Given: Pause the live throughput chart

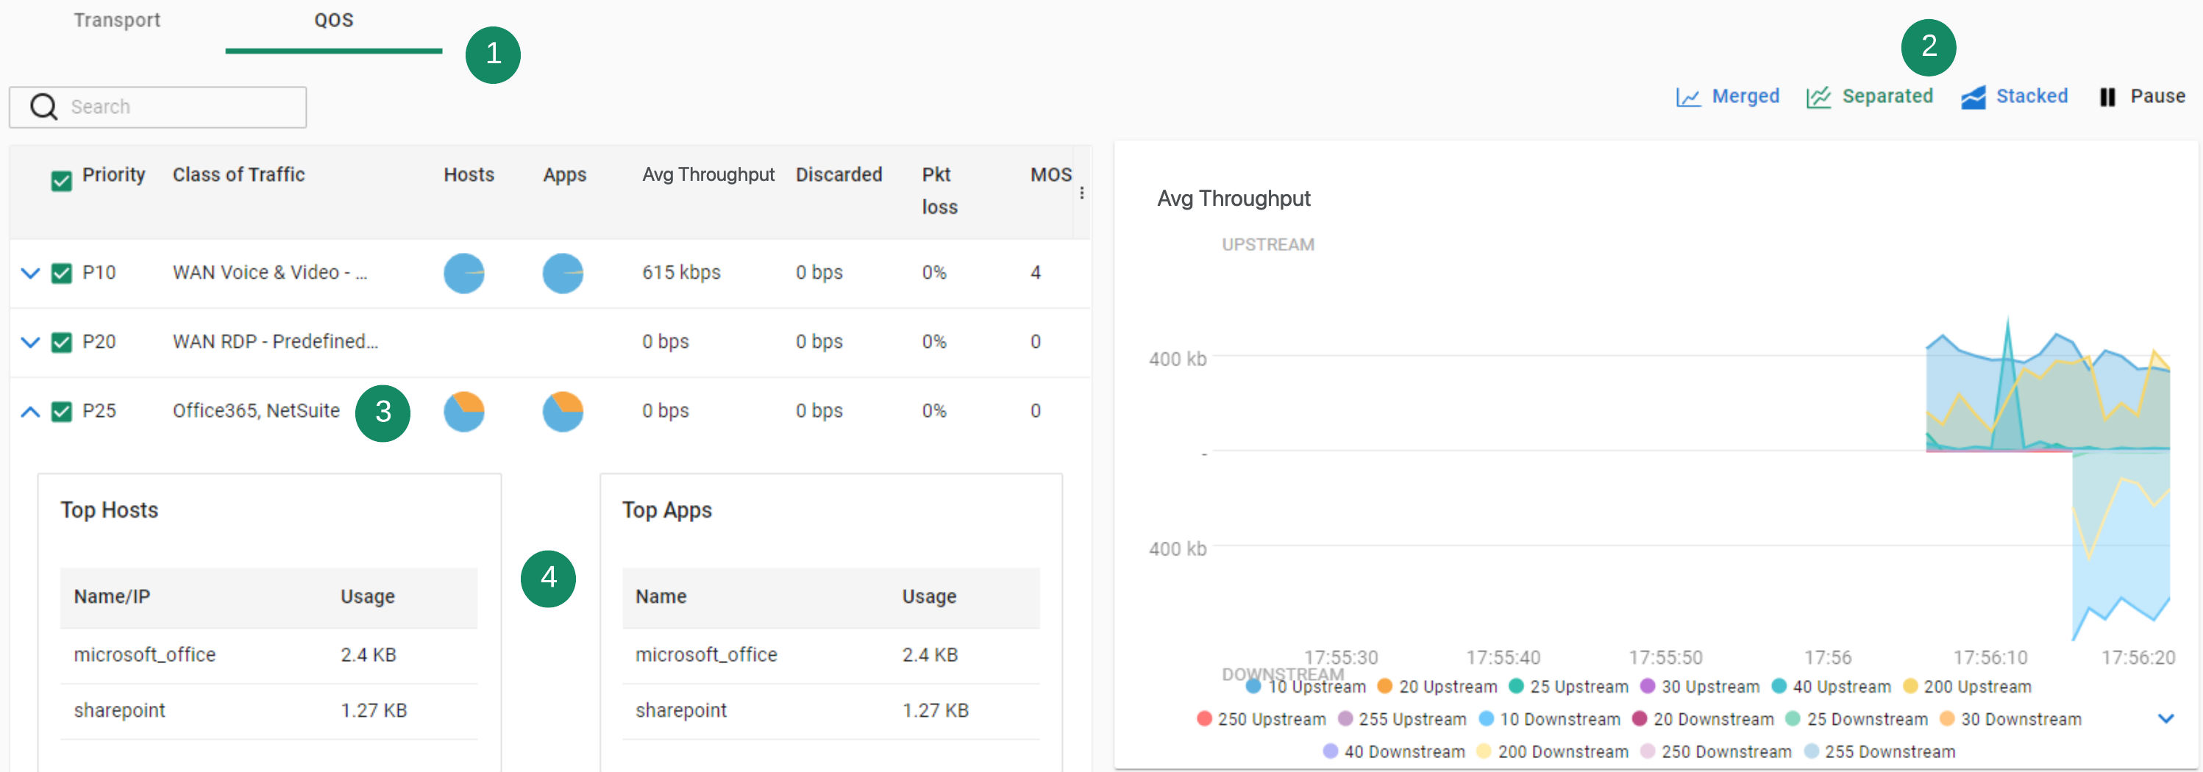Looking at the screenshot, I should point(2107,96).
